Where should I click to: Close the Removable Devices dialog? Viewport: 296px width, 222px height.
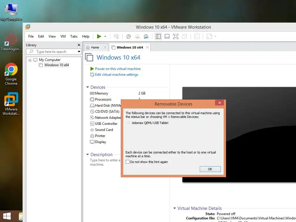pos(220,103)
